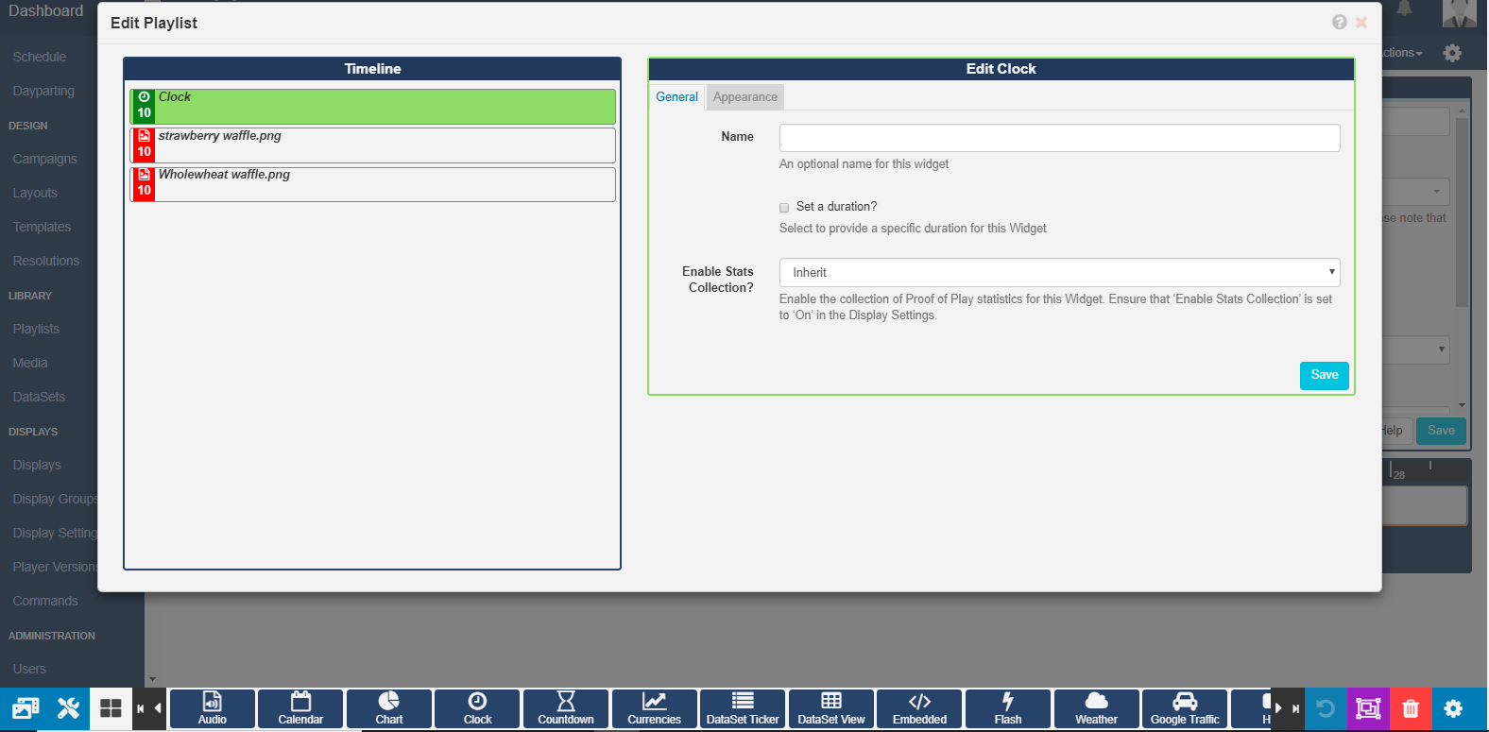The image size is (1489, 732).
Task: Pick the Audio widget icon
Action: [x=213, y=708]
